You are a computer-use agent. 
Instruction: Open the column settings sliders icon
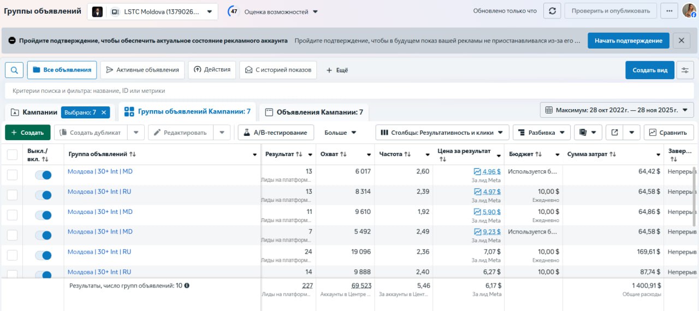685,70
